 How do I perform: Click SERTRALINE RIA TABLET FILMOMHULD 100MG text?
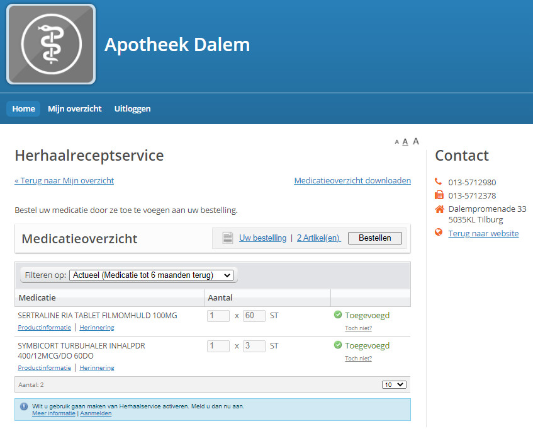tap(97, 316)
